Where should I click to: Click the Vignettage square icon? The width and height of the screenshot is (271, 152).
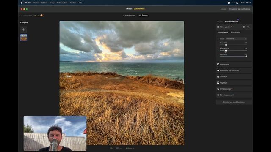[x=218, y=65]
